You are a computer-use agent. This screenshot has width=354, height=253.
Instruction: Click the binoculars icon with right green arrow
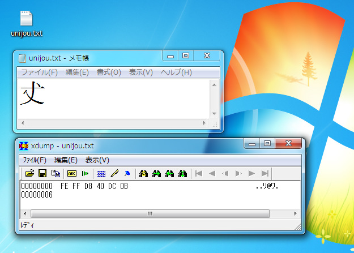click(156, 173)
